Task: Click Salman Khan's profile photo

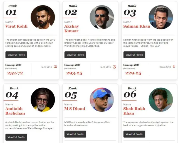Action: [160, 17]
